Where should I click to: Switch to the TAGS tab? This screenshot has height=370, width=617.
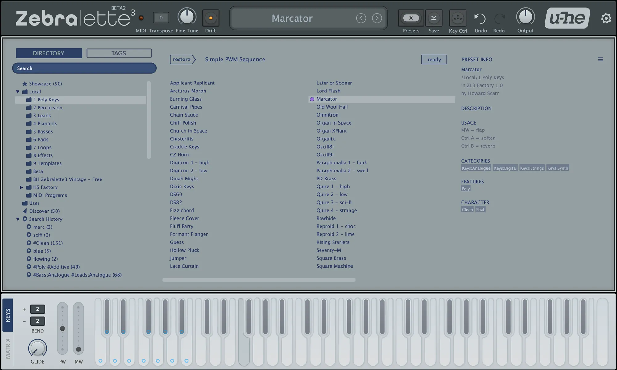(x=119, y=53)
